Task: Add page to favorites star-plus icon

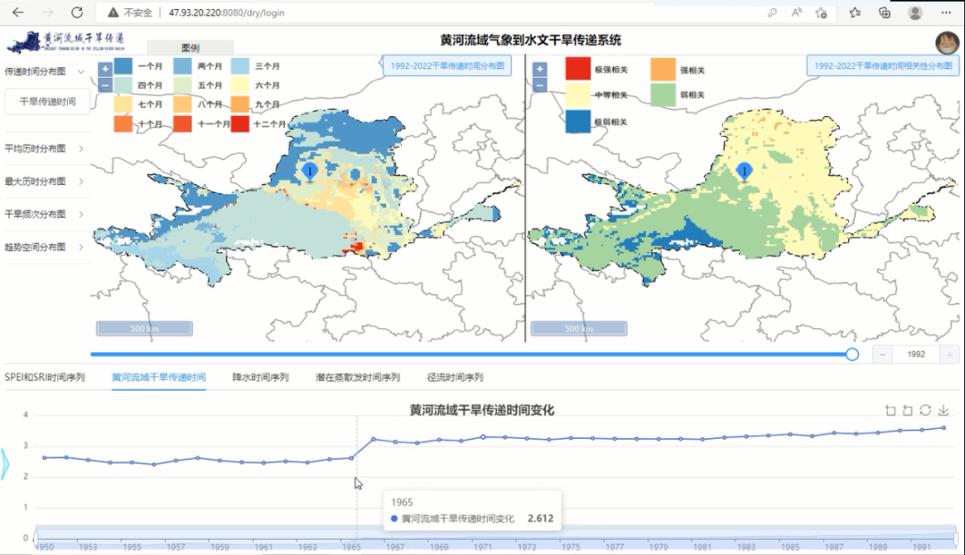Action: click(821, 13)
